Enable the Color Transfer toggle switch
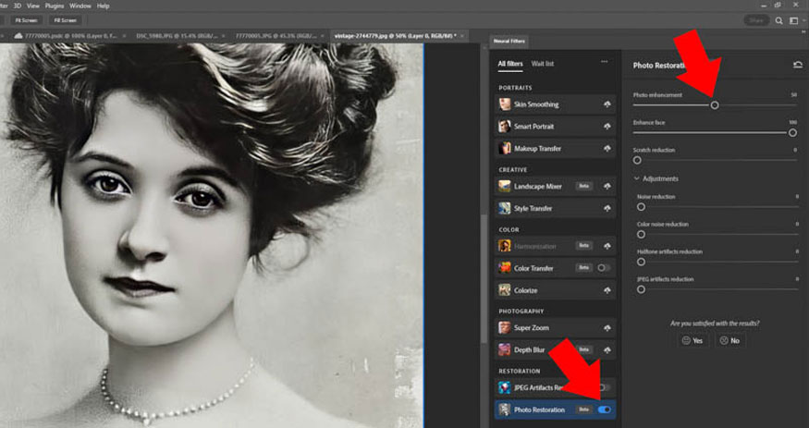Screen dimensions: 809x428 (x=603, y=268)
